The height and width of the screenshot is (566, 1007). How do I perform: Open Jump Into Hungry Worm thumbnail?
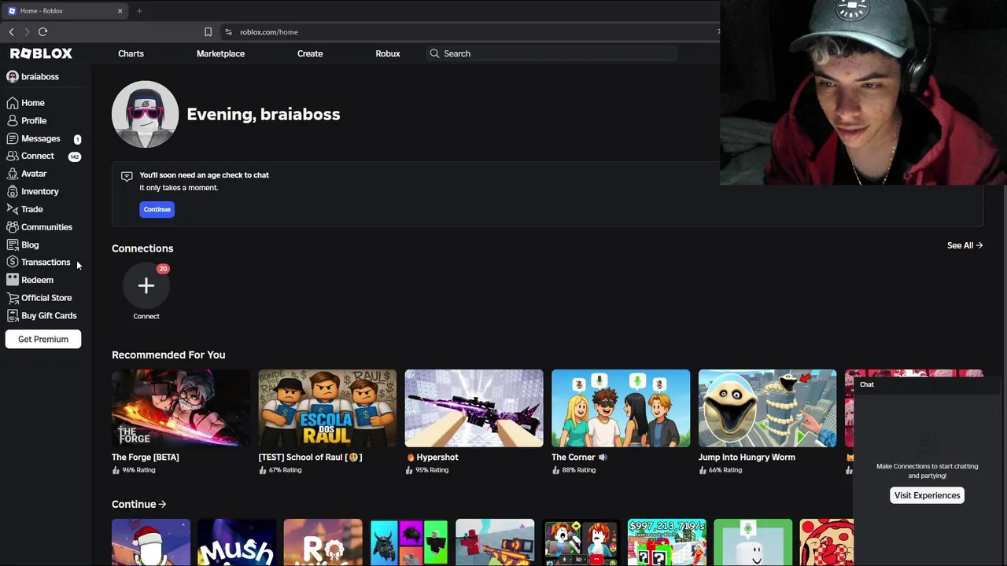coord(767,408)
